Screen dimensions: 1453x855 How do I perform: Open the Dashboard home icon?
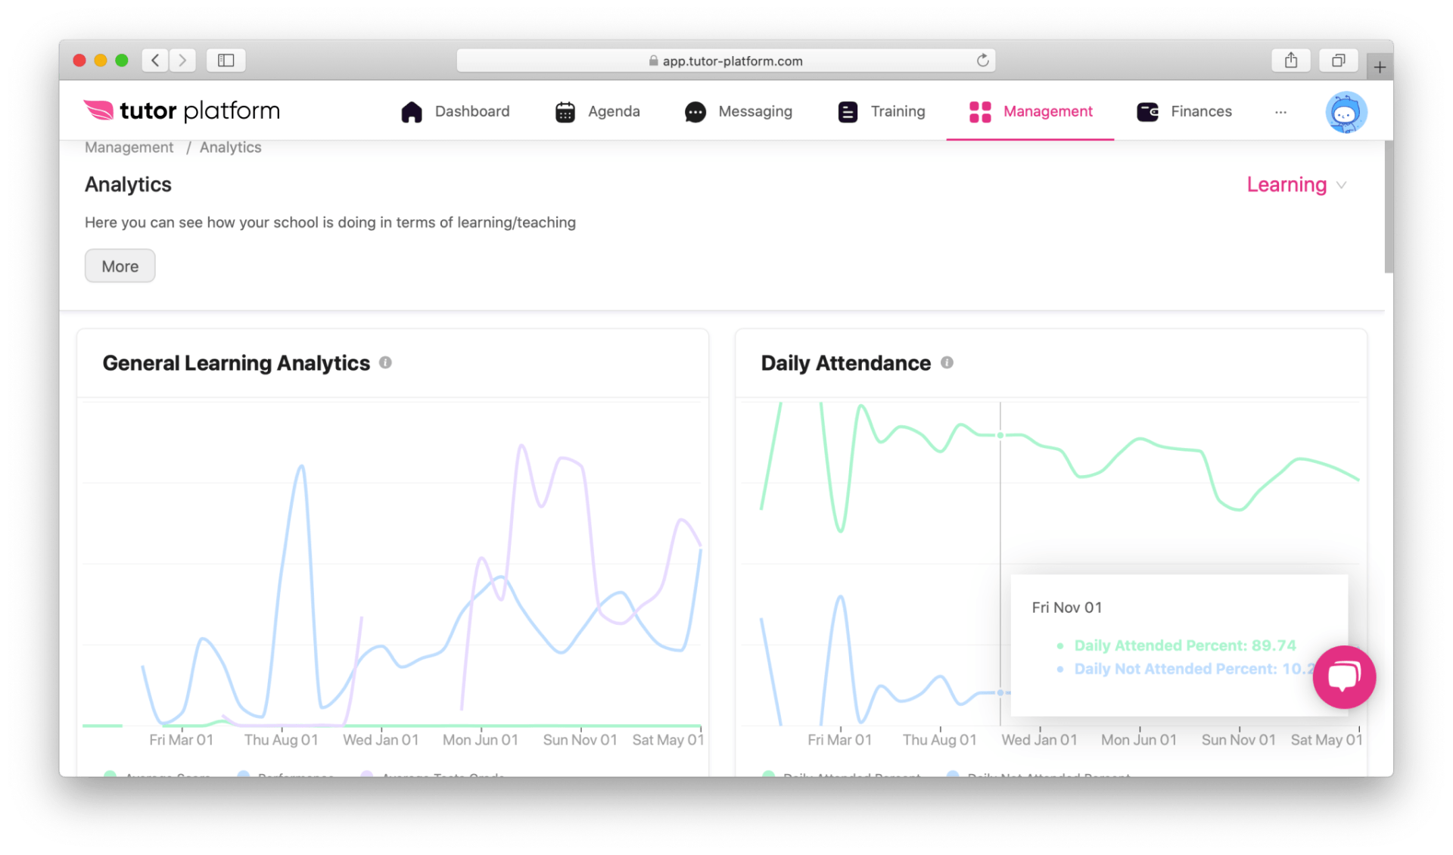(x=412, y=111)
